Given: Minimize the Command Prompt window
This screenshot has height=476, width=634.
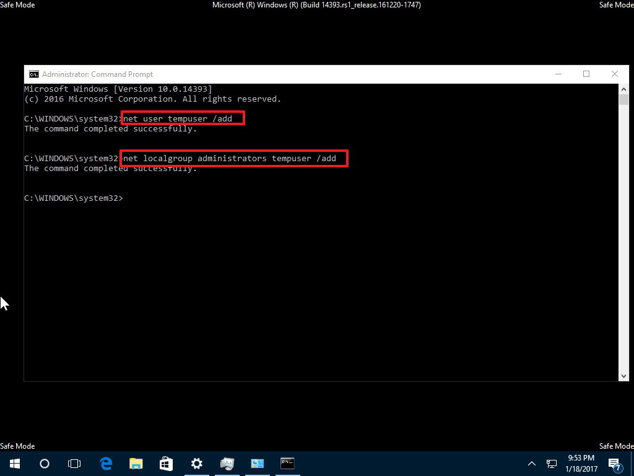Looking at the screenshot, I should click(558, 74).
